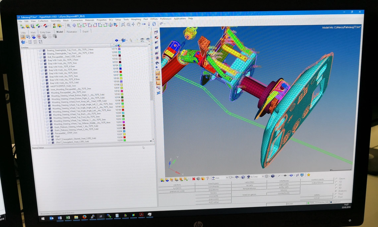Open the Mesh menu
This screenshot has width=378, height=227.
point(66,21)
